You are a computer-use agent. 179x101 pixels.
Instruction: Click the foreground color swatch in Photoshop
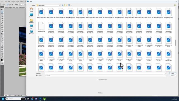point(2,60)
